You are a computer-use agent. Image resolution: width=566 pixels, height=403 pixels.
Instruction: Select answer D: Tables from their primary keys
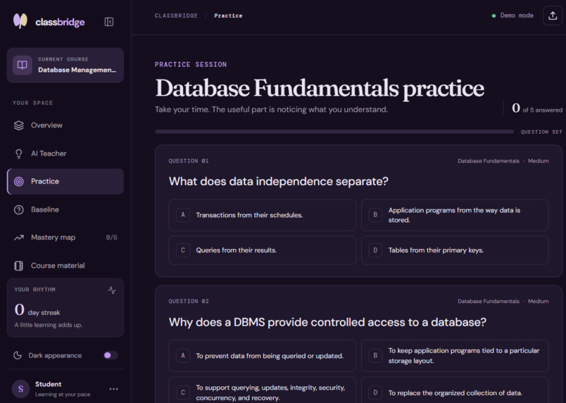tap(455, 250)
